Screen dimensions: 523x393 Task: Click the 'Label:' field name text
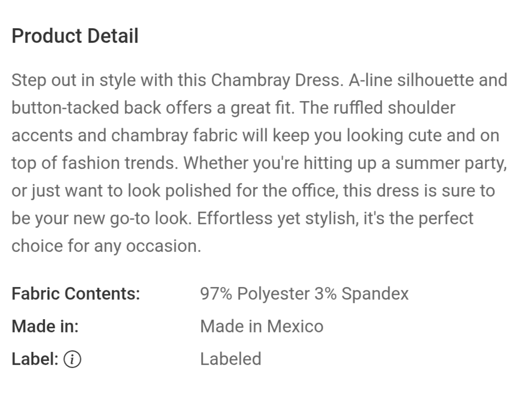(35, 359)
